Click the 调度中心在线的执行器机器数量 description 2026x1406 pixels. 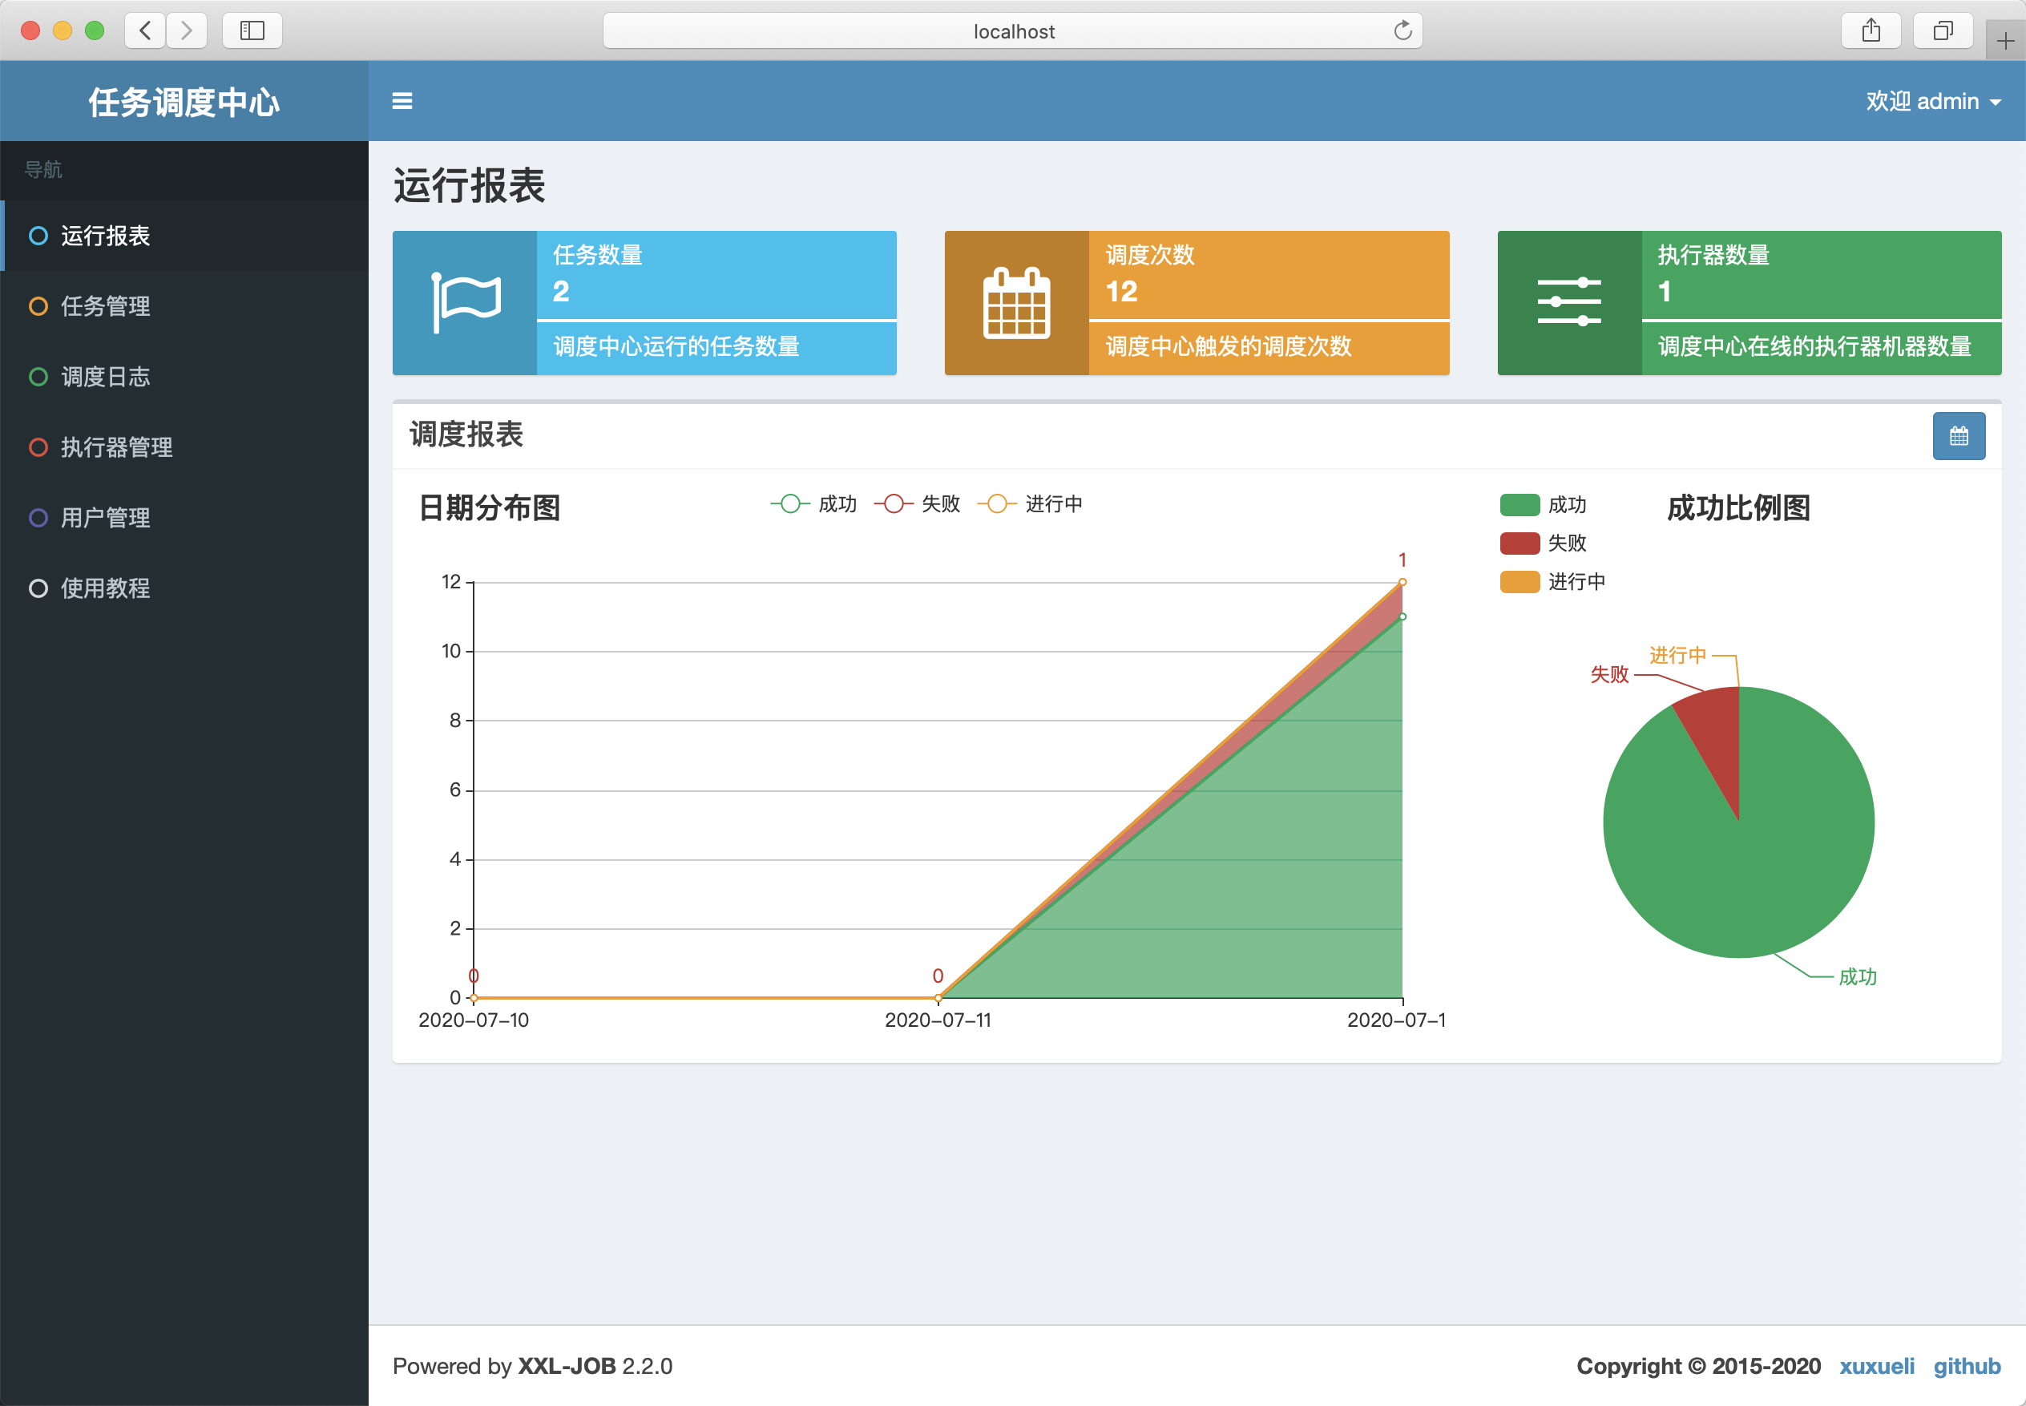click(x=1814, y=346)
